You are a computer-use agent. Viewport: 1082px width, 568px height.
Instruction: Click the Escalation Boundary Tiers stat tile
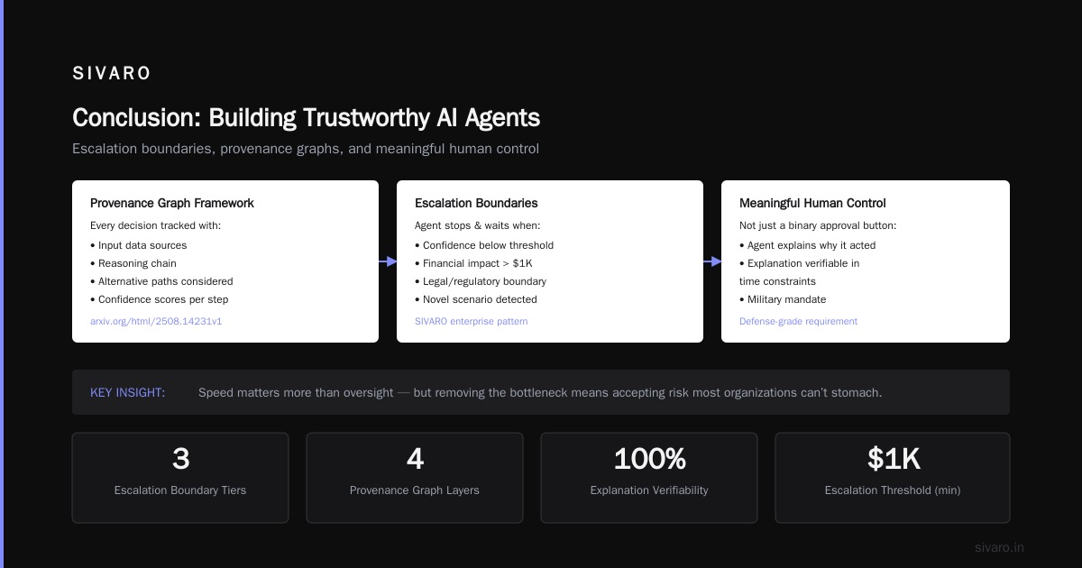pyautogui.click(x=180, y=478)
